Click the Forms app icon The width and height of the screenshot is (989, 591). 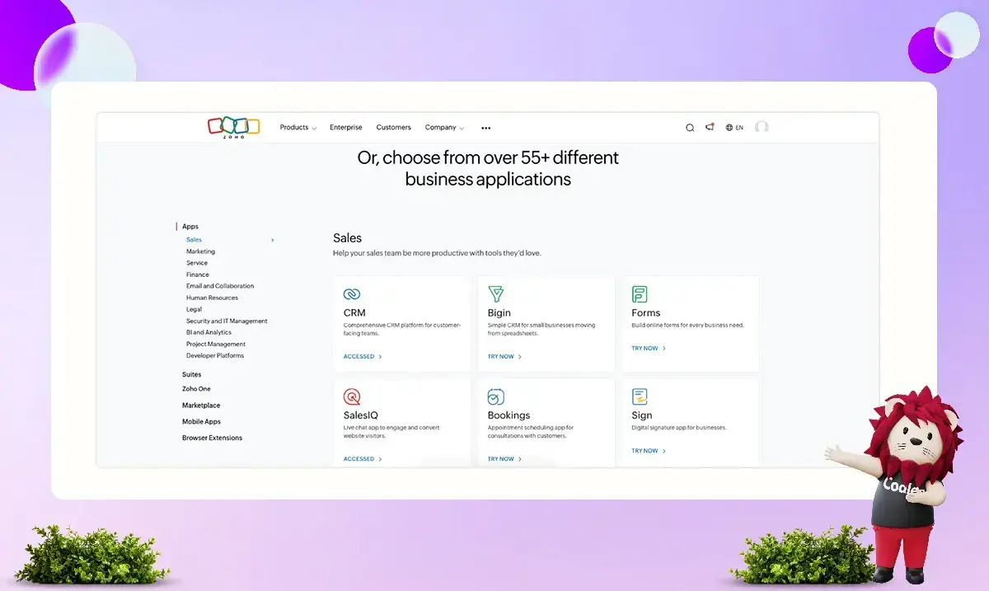click(640, 294)
